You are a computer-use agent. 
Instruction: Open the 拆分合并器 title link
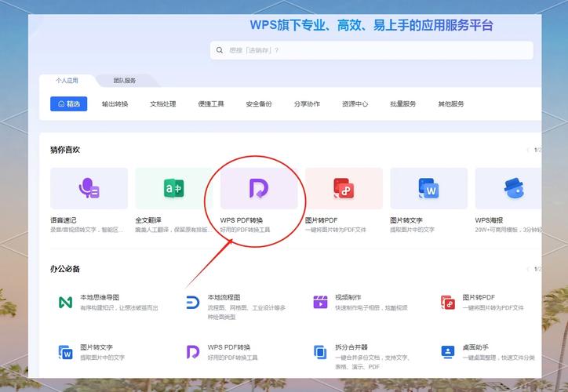pos(351,347)
